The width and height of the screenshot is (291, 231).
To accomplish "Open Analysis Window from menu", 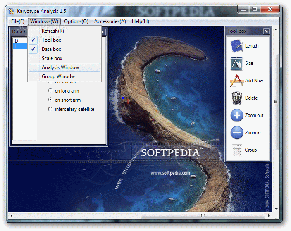I will tap(64, 67).
